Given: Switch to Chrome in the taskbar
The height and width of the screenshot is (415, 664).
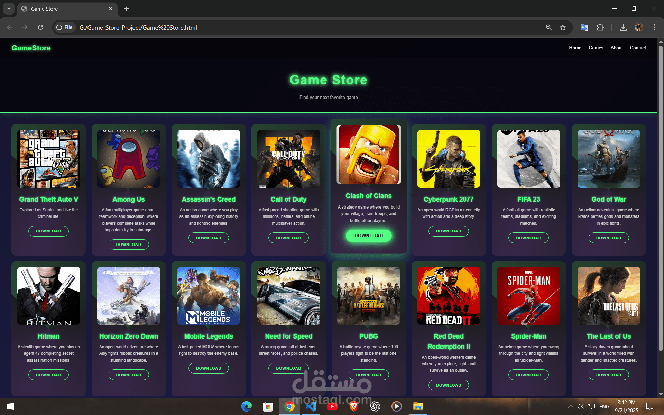Looking at the screenshot, I should pos(289,406).
